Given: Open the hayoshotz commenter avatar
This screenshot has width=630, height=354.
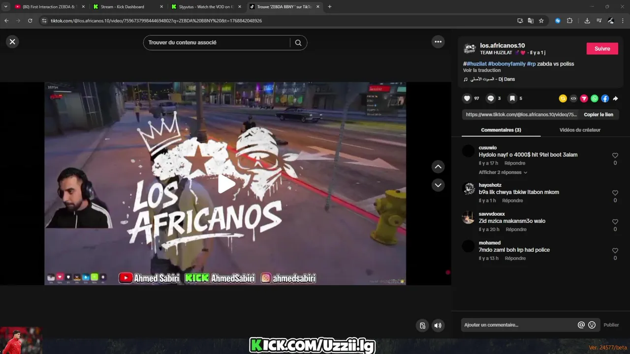Looking at the screenshot, I should click(x=469, y=189).
